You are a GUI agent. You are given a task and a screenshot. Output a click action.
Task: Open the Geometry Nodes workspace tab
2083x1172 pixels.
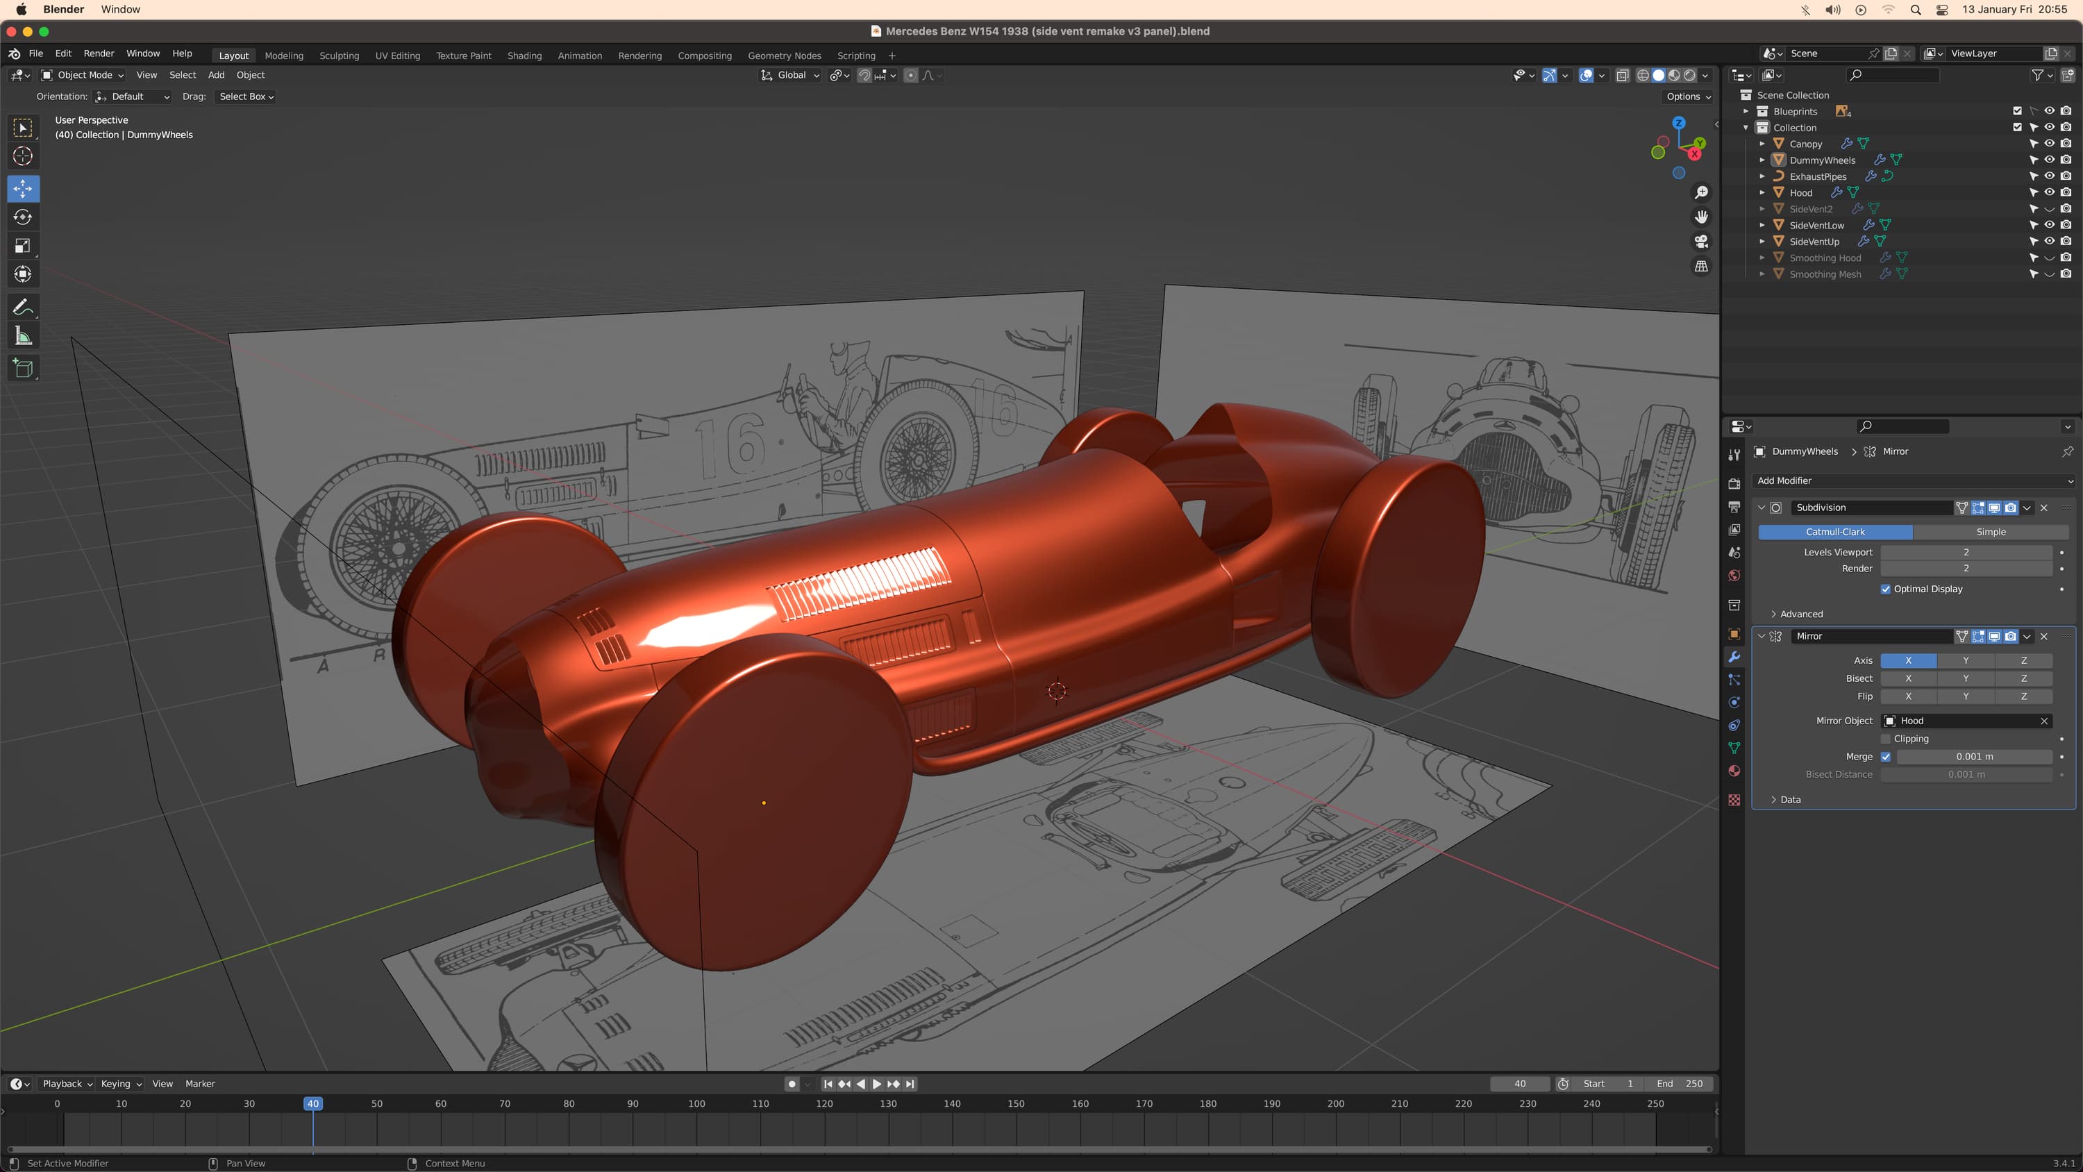(785, 56)
